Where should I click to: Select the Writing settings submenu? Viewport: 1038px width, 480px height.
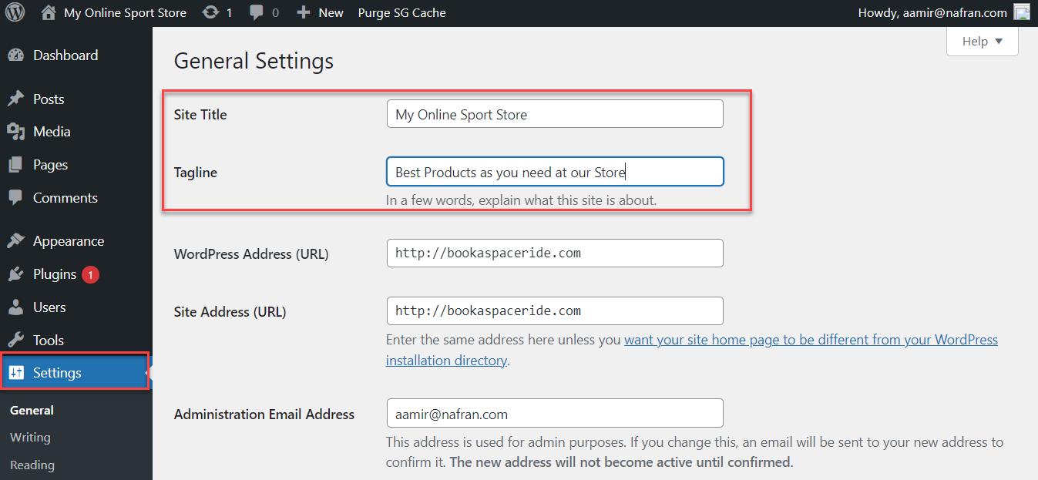(30, 438)
